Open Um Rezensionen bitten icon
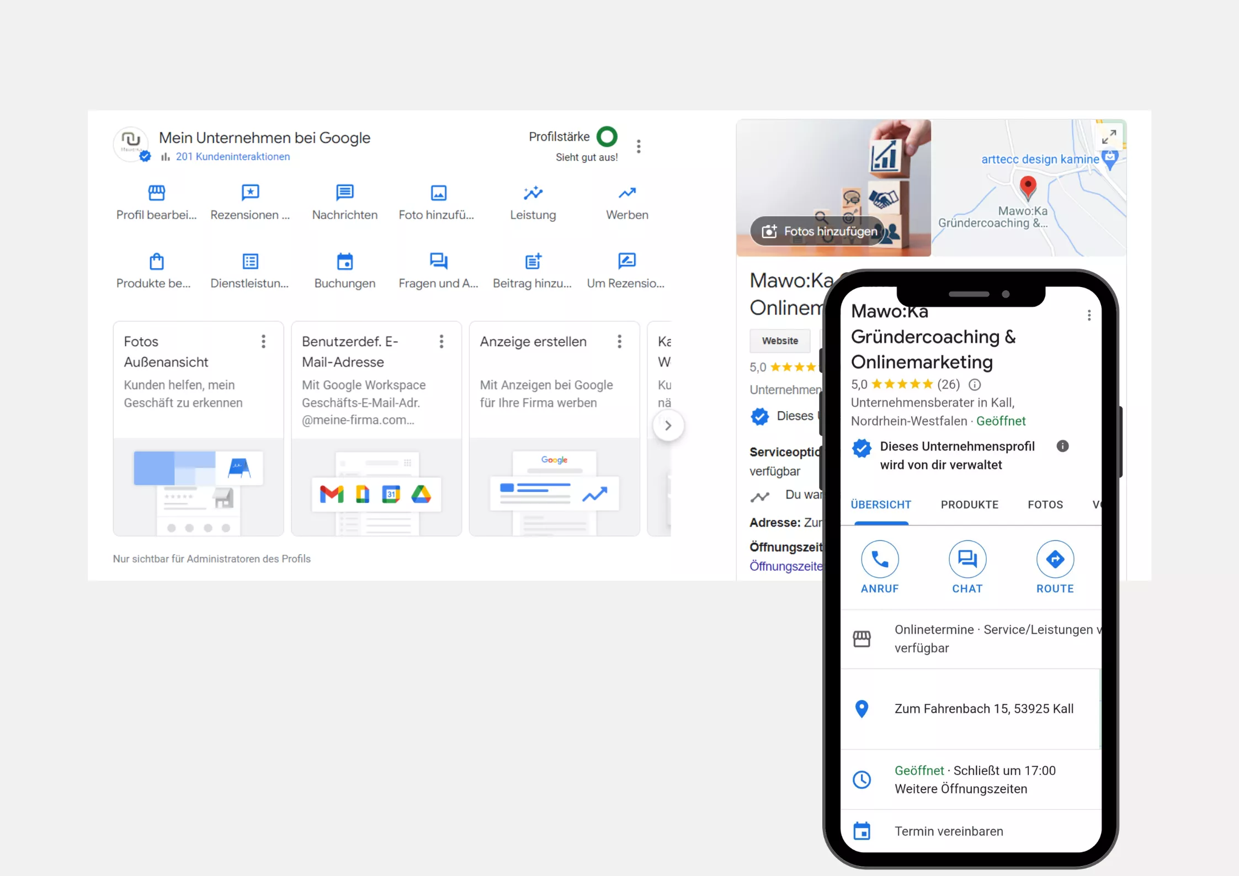Image resolution: width=1239 pixels, height=876 pixels. pos(627,261)
